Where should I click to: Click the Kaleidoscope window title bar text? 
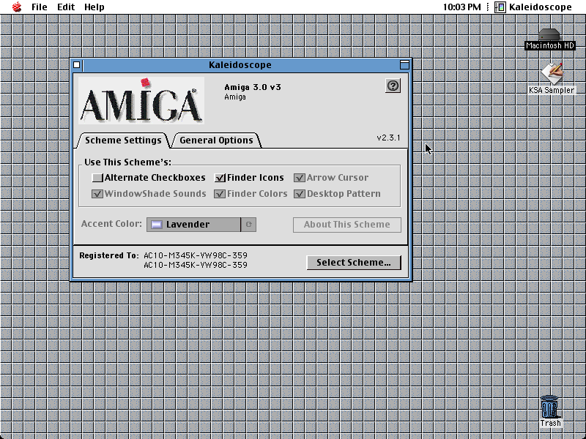tap(240, 65)
